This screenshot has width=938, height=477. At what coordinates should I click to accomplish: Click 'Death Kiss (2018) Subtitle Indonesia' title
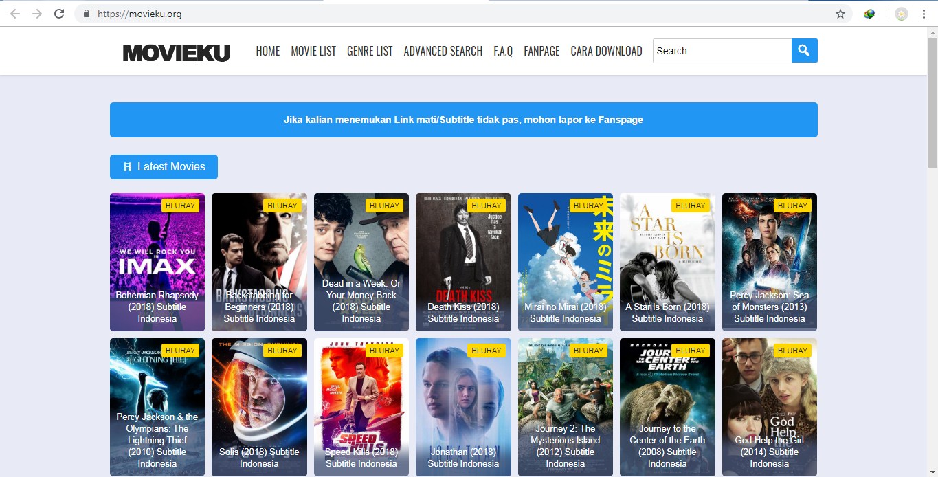pos(463,313)
